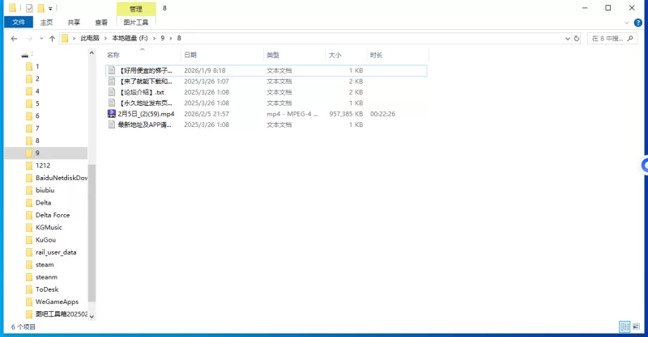Open the biubiu folder in the tree

45,190
